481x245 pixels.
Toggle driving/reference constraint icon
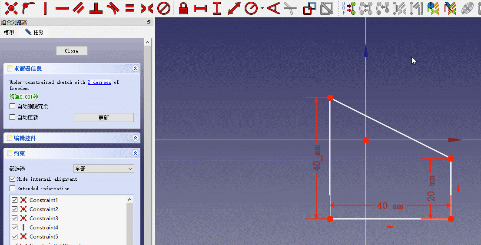309,8
